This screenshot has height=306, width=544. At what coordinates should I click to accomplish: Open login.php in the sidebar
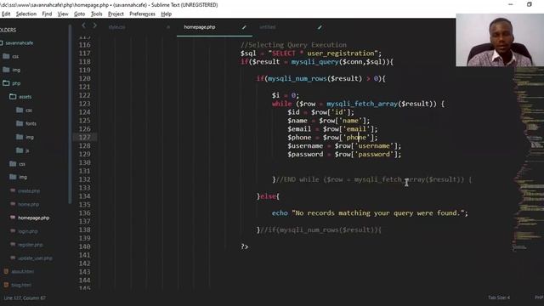28,231
